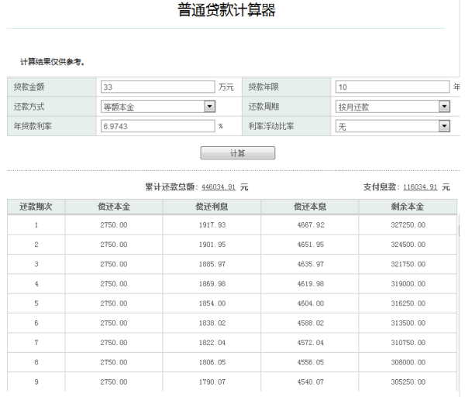Select remaining principal 316250.00
This screenshot has width=465, height=397.
tap(408, 303)
